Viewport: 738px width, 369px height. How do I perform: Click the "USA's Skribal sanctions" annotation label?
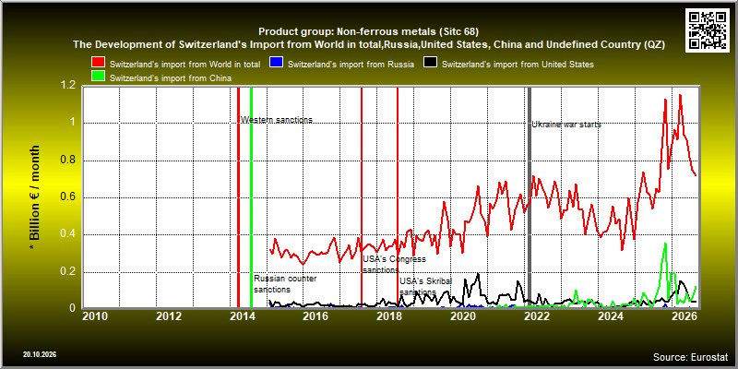[x=426, y=286]
